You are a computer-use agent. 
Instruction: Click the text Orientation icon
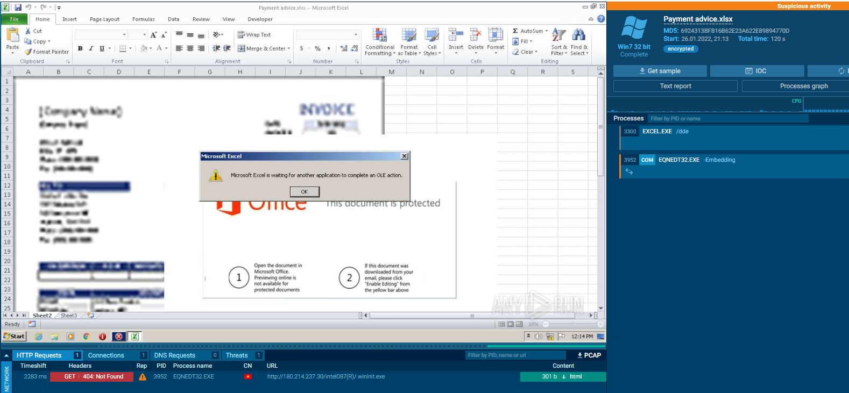[216, 35]
